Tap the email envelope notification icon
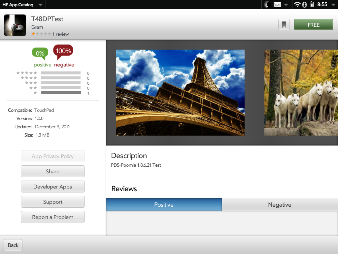The width and height of the screenshot is (338, 254). pyautogui.click(x=277, y=5)
